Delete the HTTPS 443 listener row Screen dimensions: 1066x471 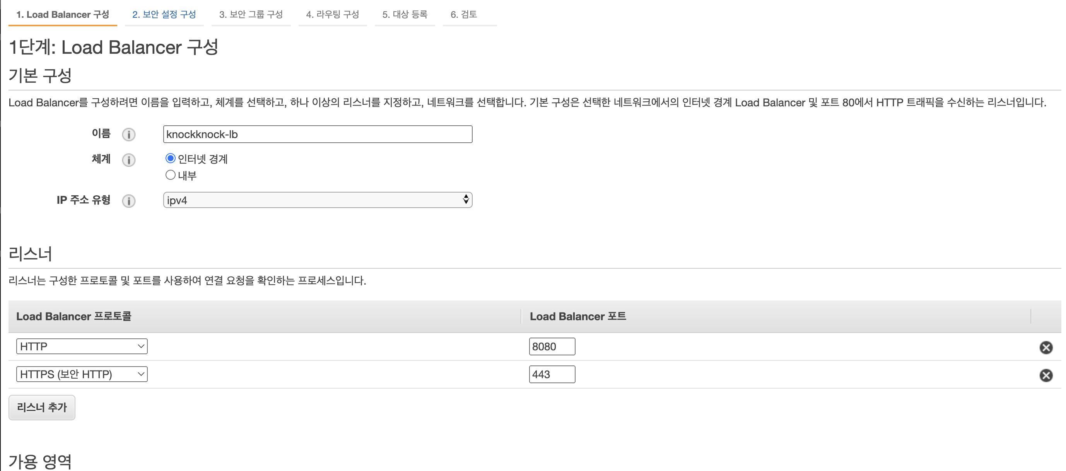pyautogui.click(x=1046, y=375)
